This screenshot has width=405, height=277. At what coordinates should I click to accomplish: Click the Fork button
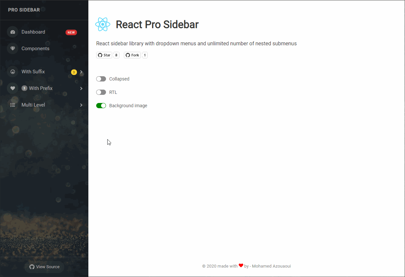pos(132,55)
